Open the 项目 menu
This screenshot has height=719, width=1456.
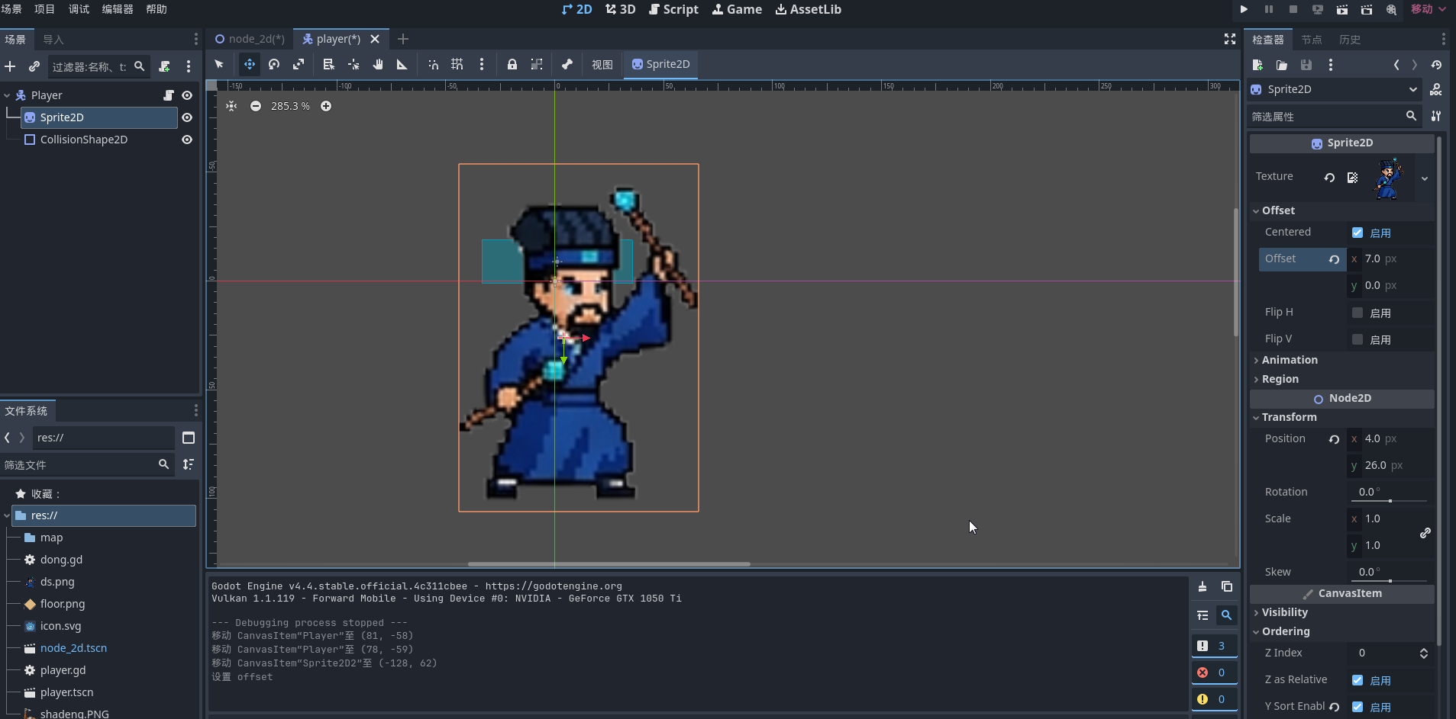[45, 9]
